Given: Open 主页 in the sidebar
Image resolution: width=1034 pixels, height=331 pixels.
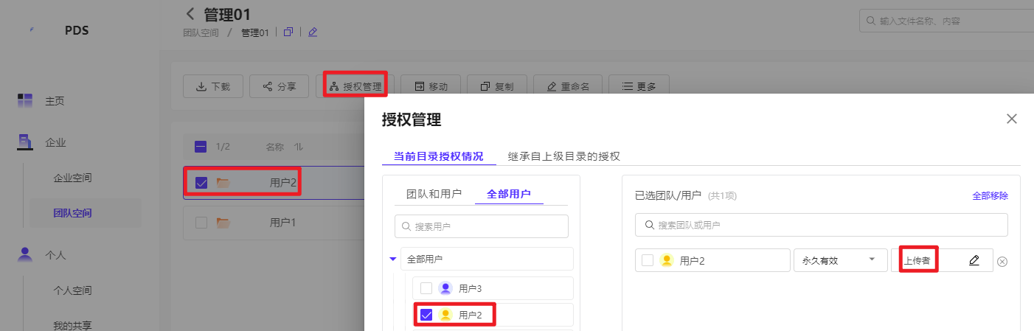Looking at the screenshot, I should 55,101.
